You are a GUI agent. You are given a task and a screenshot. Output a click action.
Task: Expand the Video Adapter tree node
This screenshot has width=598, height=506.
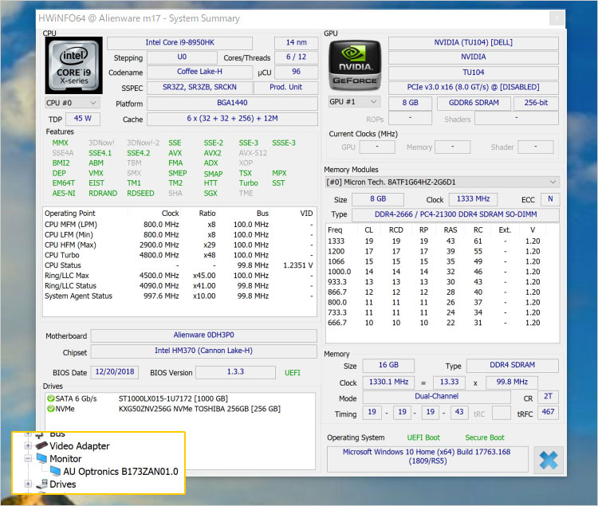tap(28, 445)
